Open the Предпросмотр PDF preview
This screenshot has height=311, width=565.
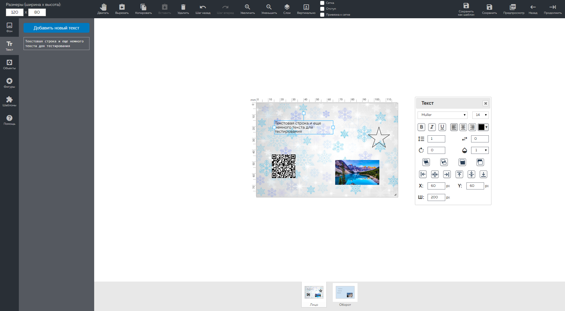[514, 9]
